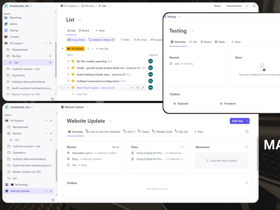The width and height of the screenshot is (280, 210).
Task: Click the Automations button
Action: (234, 6)
